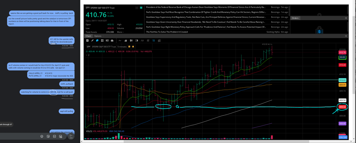Switch to the Chart tab
The height and width of the screenshot is (143, 356).
(x=89, y=36)
